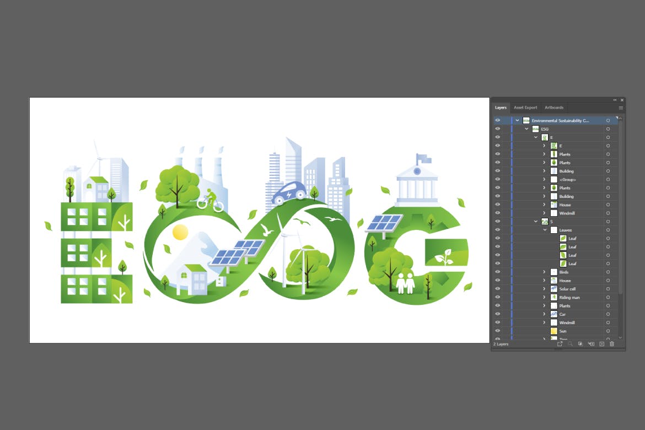Click the Collect for Export icon
Image resolution: width=645 pixels, height=430 pixels.
[560, 344]
